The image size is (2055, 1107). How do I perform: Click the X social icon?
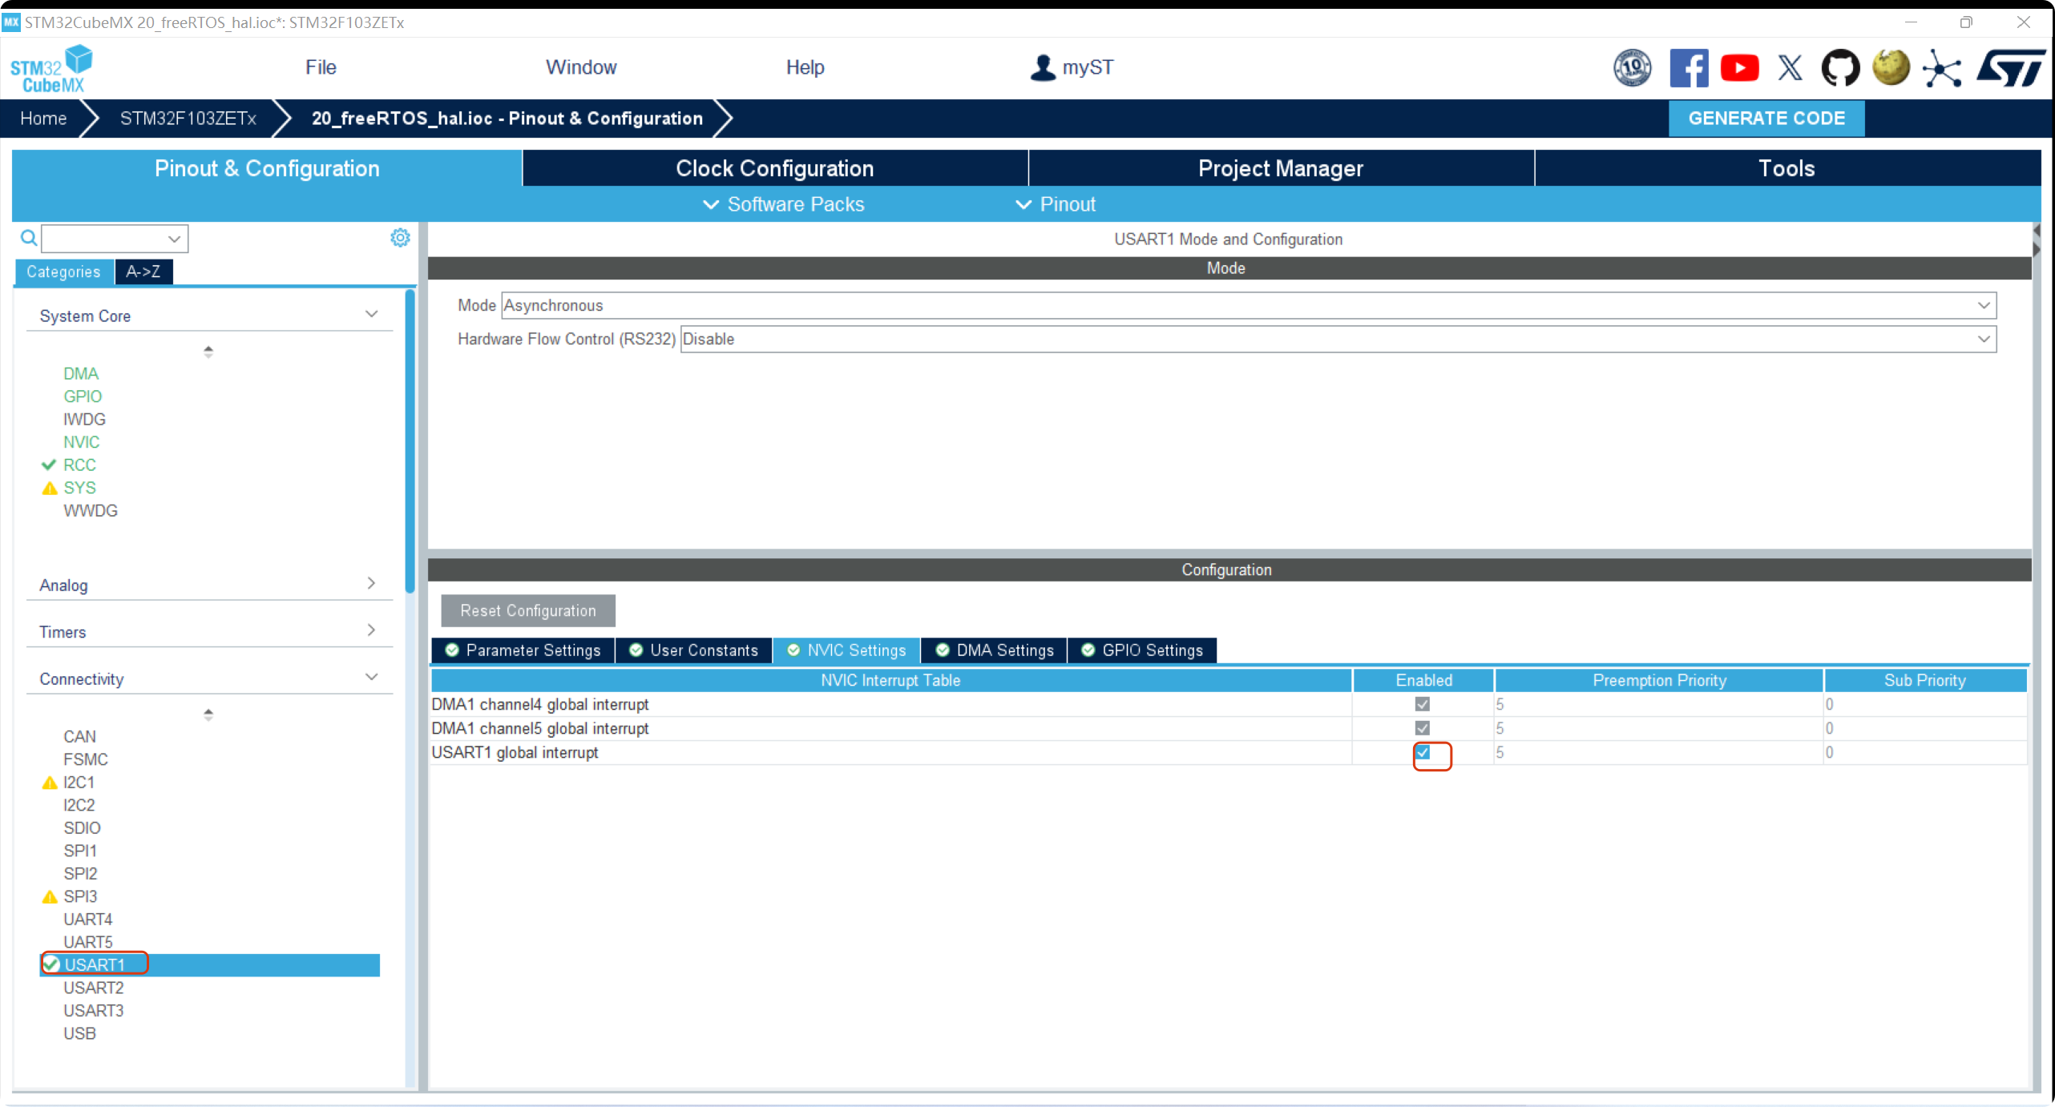[x=1790, y=68]
